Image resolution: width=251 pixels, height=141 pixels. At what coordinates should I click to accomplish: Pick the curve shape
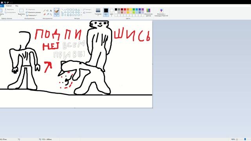65,9
